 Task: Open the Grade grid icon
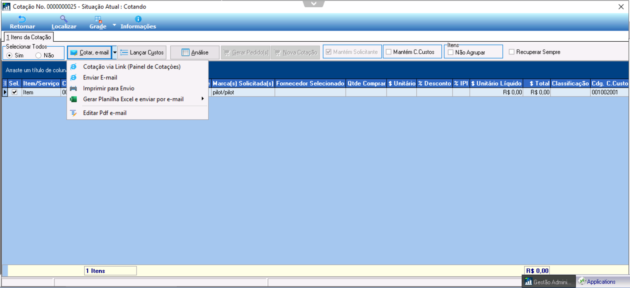tap(98, 19)
